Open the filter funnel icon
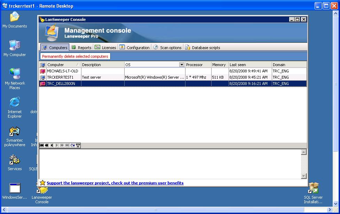The width and height of the screenshot is (340, 214). point(78,145)
